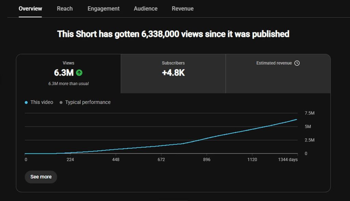350x201 pixels.
Task: Click the 6.3M views value
Action: [x=64, y=73]
